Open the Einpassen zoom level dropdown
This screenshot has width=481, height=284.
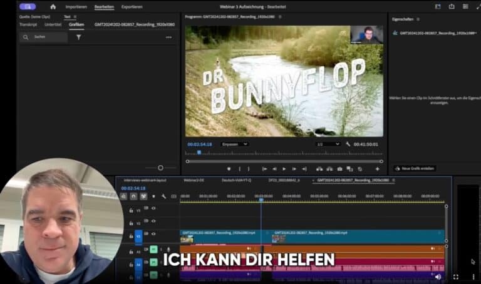click(235, 144)
